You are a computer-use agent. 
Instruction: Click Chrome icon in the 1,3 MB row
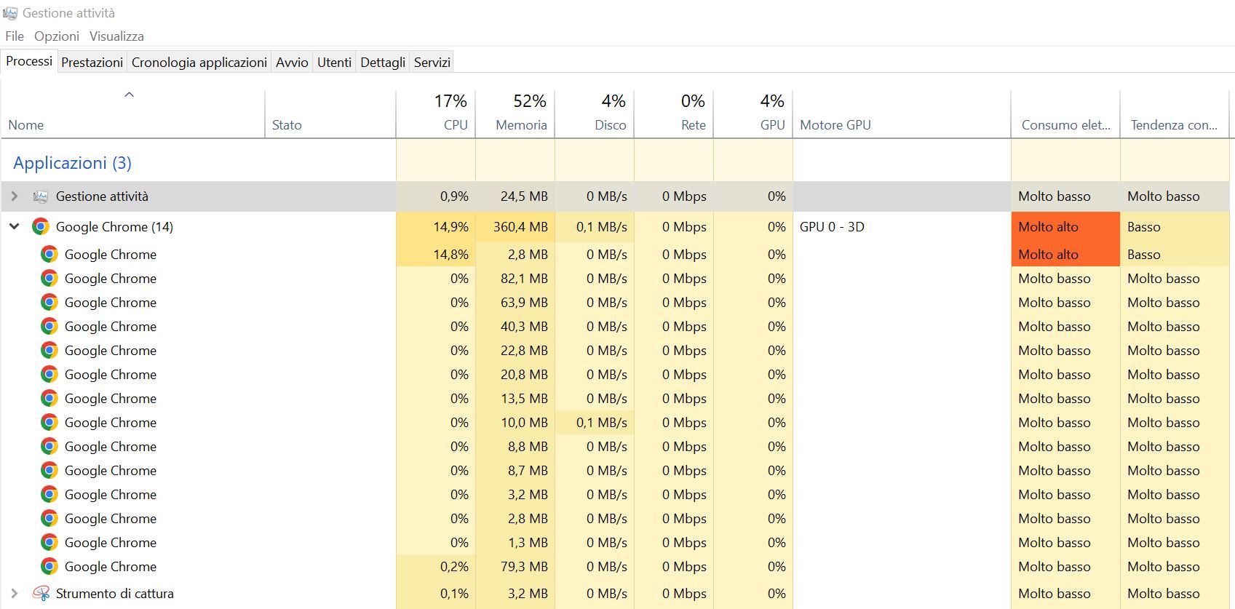pyautogui.click(x=49, y=542)
